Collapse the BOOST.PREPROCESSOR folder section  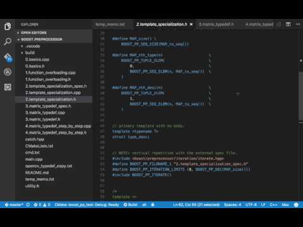click(42, 39)
